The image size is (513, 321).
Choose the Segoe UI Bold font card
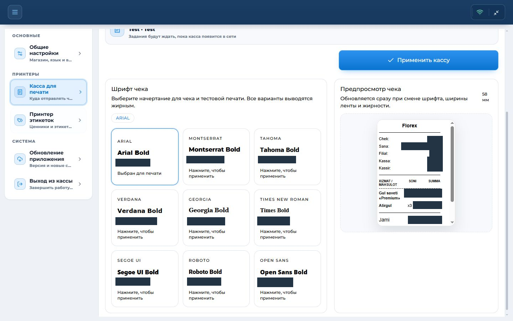click(145, 279)
